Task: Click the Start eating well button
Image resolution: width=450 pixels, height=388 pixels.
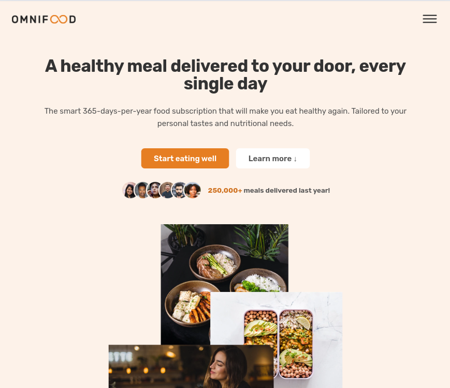Action: tap(185, 158)
